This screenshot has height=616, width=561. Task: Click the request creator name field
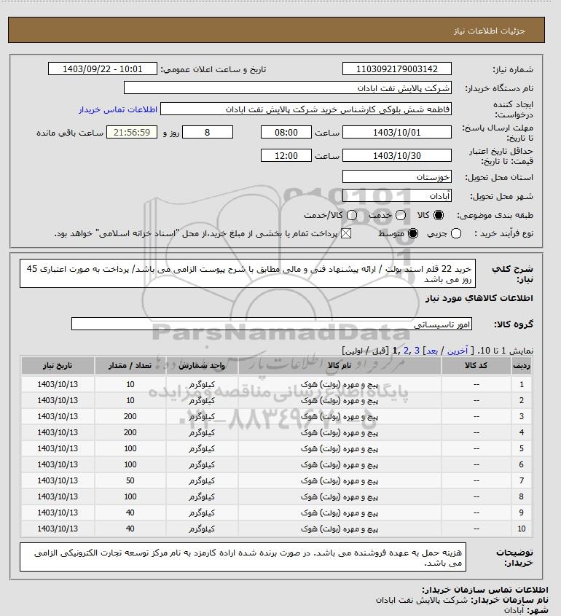click(306, 109)
